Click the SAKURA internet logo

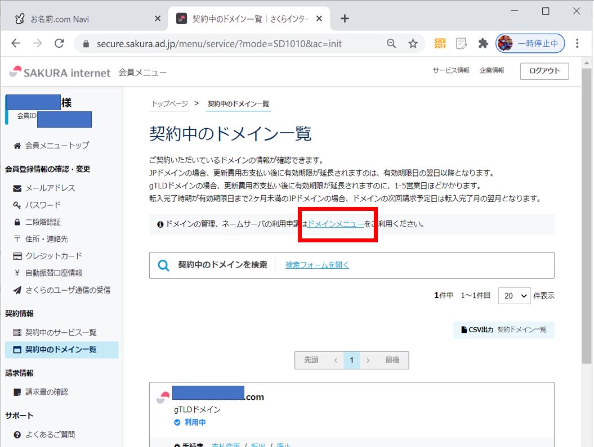click(60, 72)
